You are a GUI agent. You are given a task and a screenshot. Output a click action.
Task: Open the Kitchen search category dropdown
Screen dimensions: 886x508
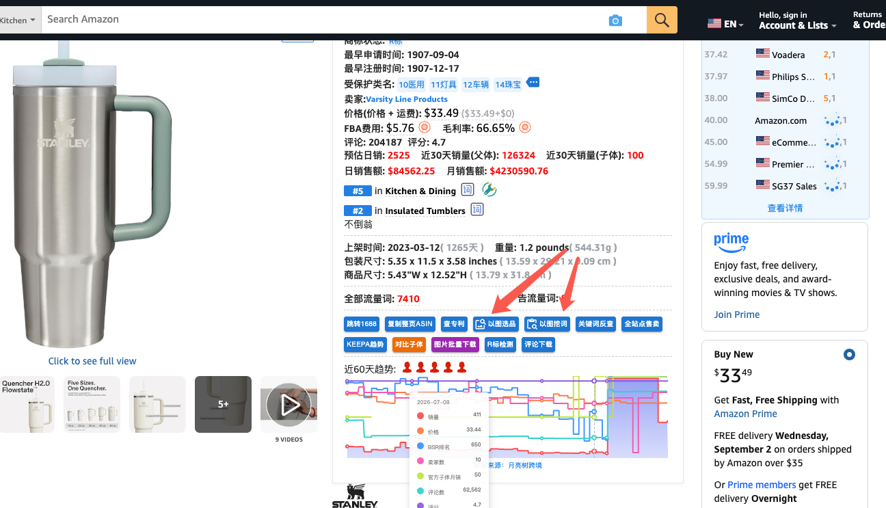pos(18,21)
